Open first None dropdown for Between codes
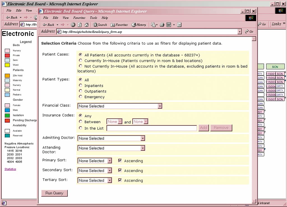Viewport: 287px width, 207px height. click(x=114, y=121)
